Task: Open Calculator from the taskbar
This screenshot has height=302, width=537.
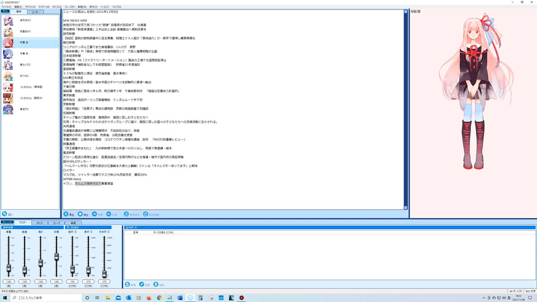Action: (x=200, y=298)
